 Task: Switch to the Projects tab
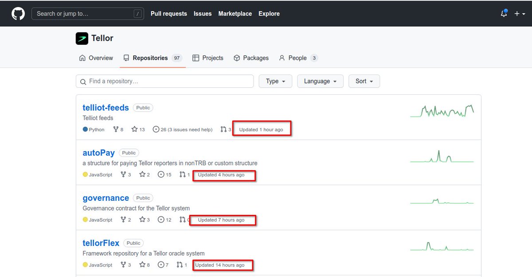[208, 58]
